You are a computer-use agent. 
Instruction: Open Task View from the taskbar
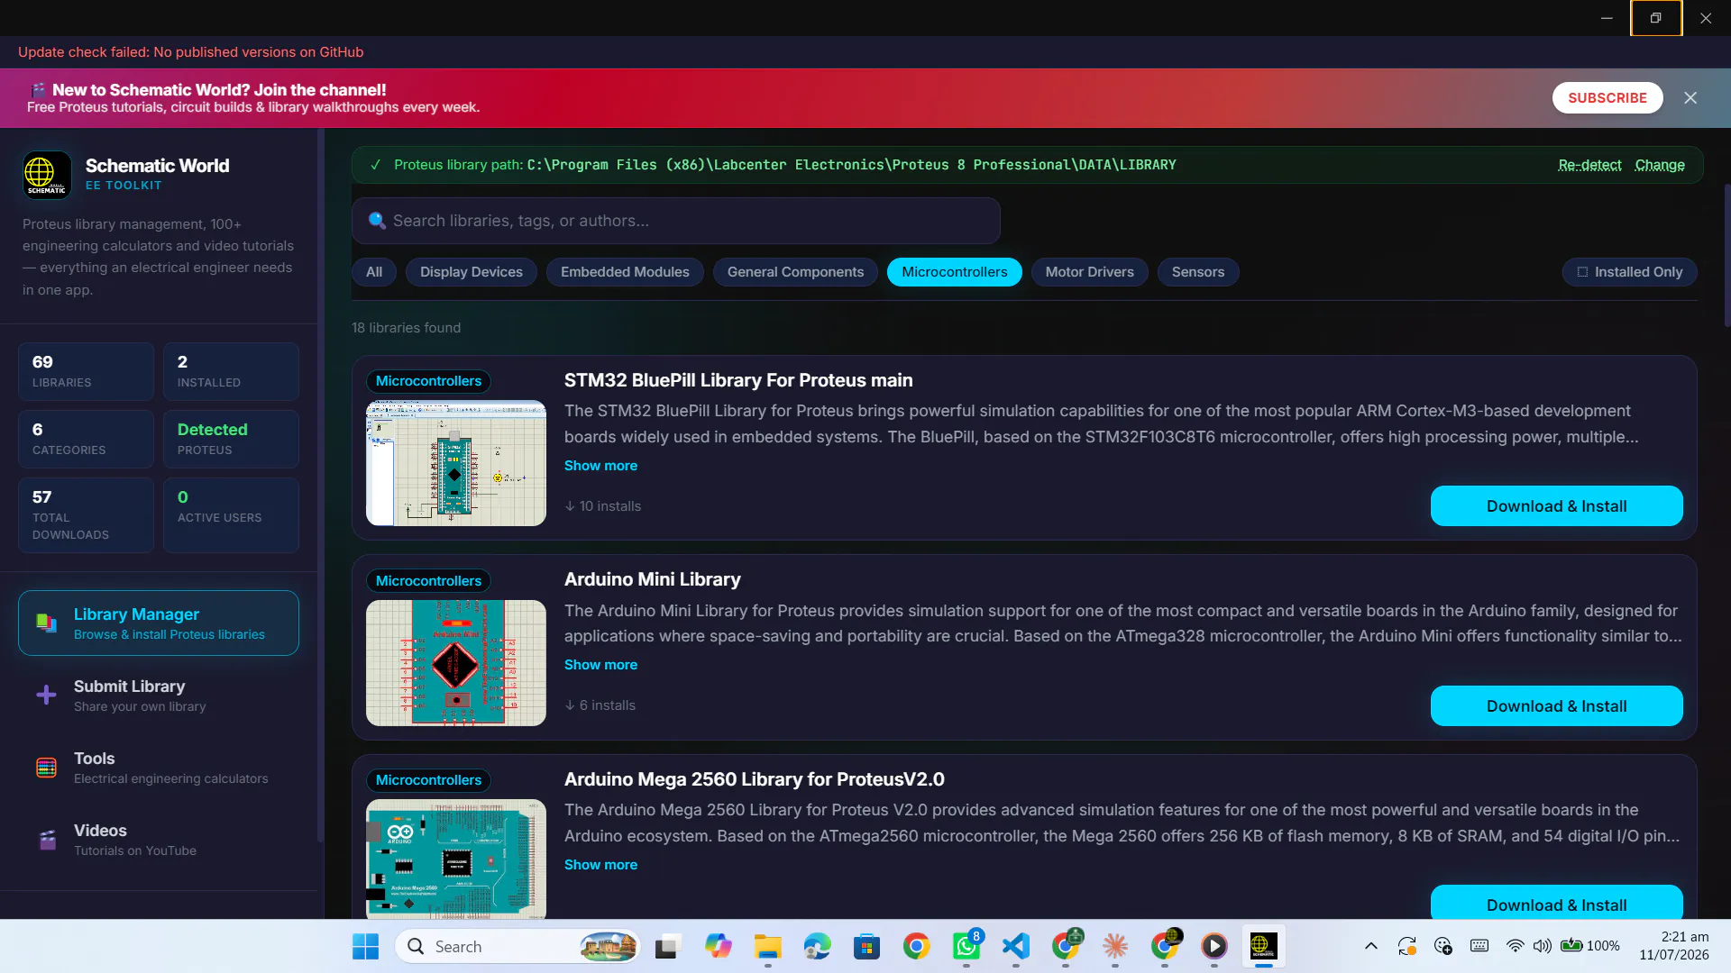667,946
